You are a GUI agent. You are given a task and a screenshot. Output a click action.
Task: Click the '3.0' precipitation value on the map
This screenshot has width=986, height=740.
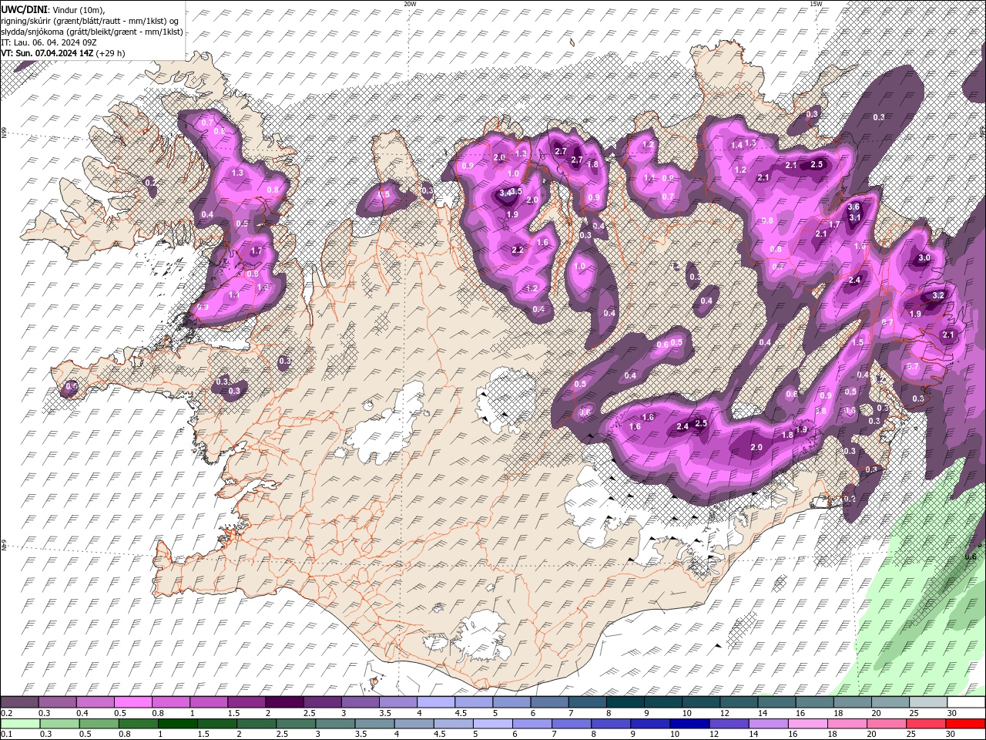point(925,257)
